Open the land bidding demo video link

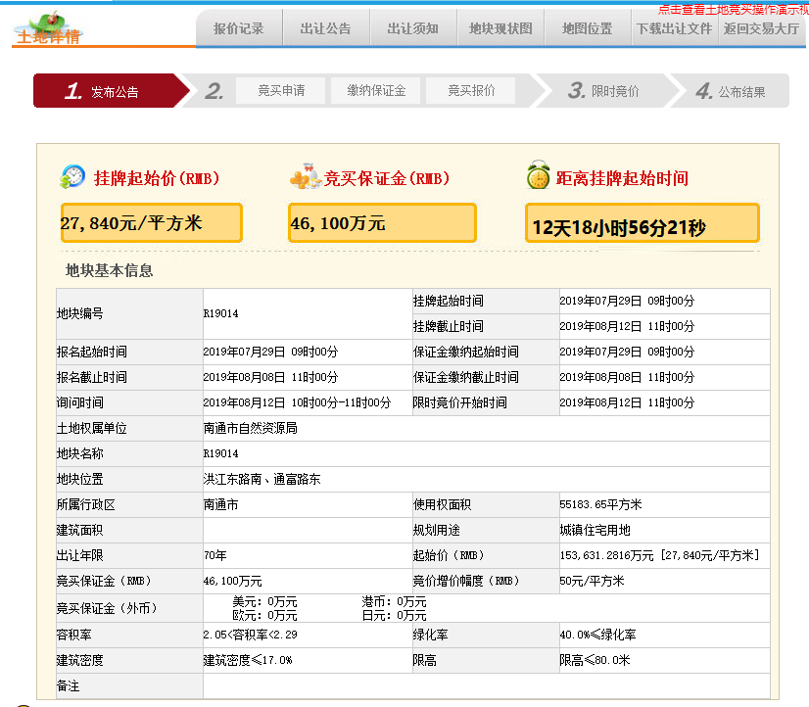pyautogui.click(x=734, y=8)
